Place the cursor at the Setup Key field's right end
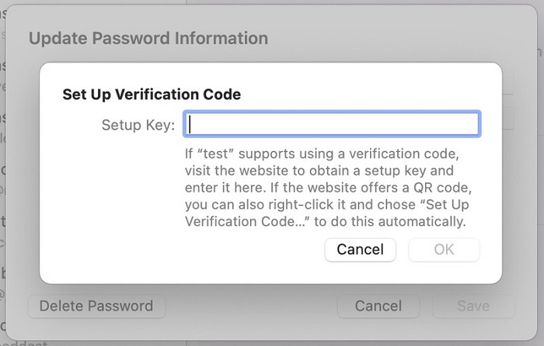544x346 pixels. pos(473,125)
